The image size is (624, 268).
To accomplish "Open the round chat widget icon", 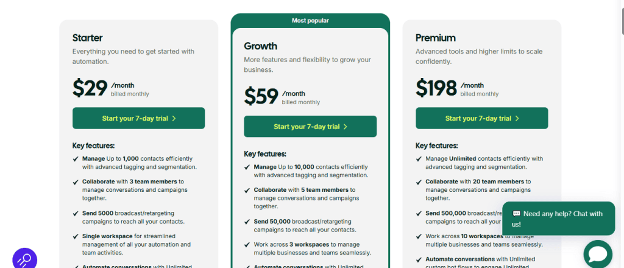I will (x=597, y=254).
